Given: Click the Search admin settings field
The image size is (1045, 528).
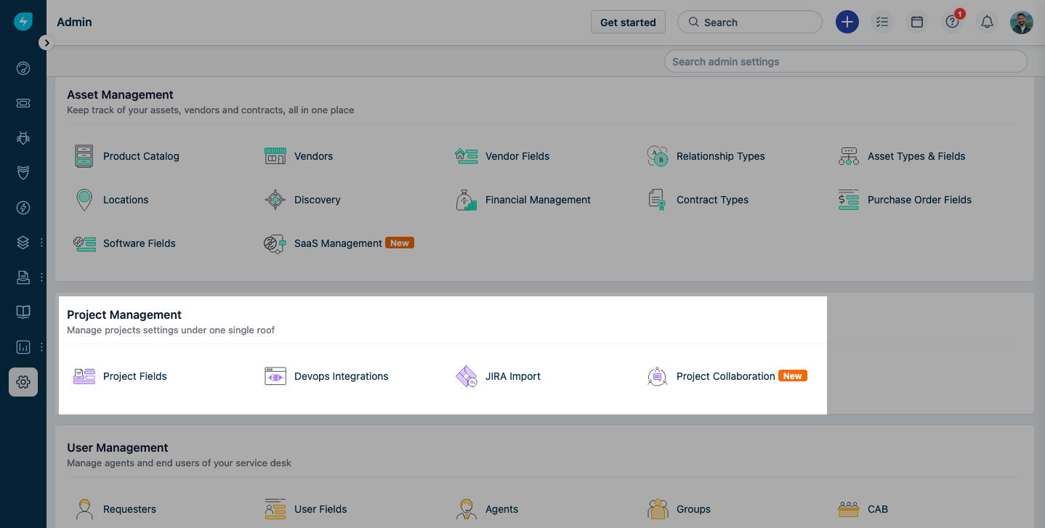Looking at the screenshot, I should pyautogui.click(x=845, y=61).
